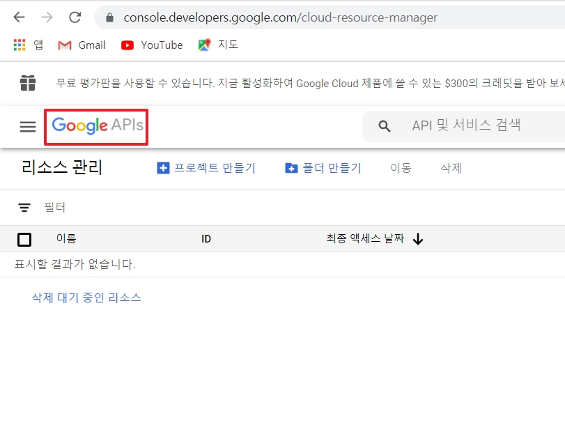Image resolution: width=565 pixels, height=430 pixels.
Task: Click the filter lines icon
Action: 24,207
